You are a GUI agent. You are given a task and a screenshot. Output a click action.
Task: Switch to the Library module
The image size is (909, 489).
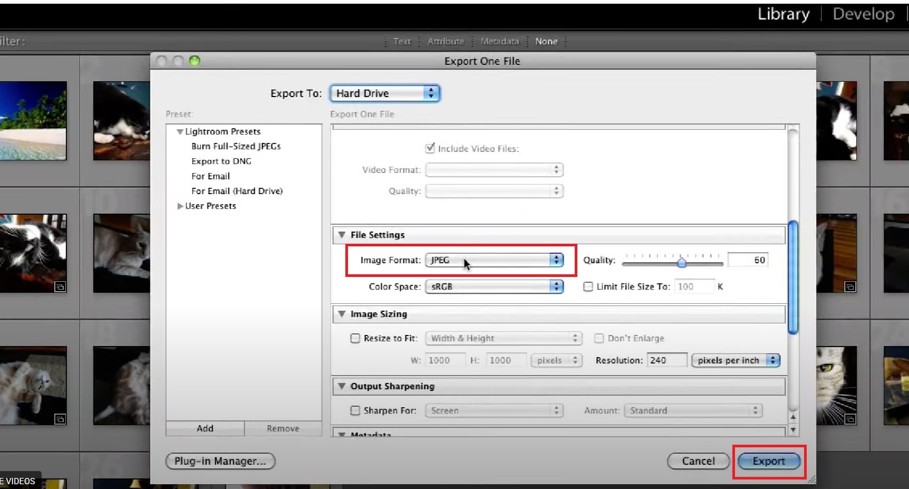point(784,14)
